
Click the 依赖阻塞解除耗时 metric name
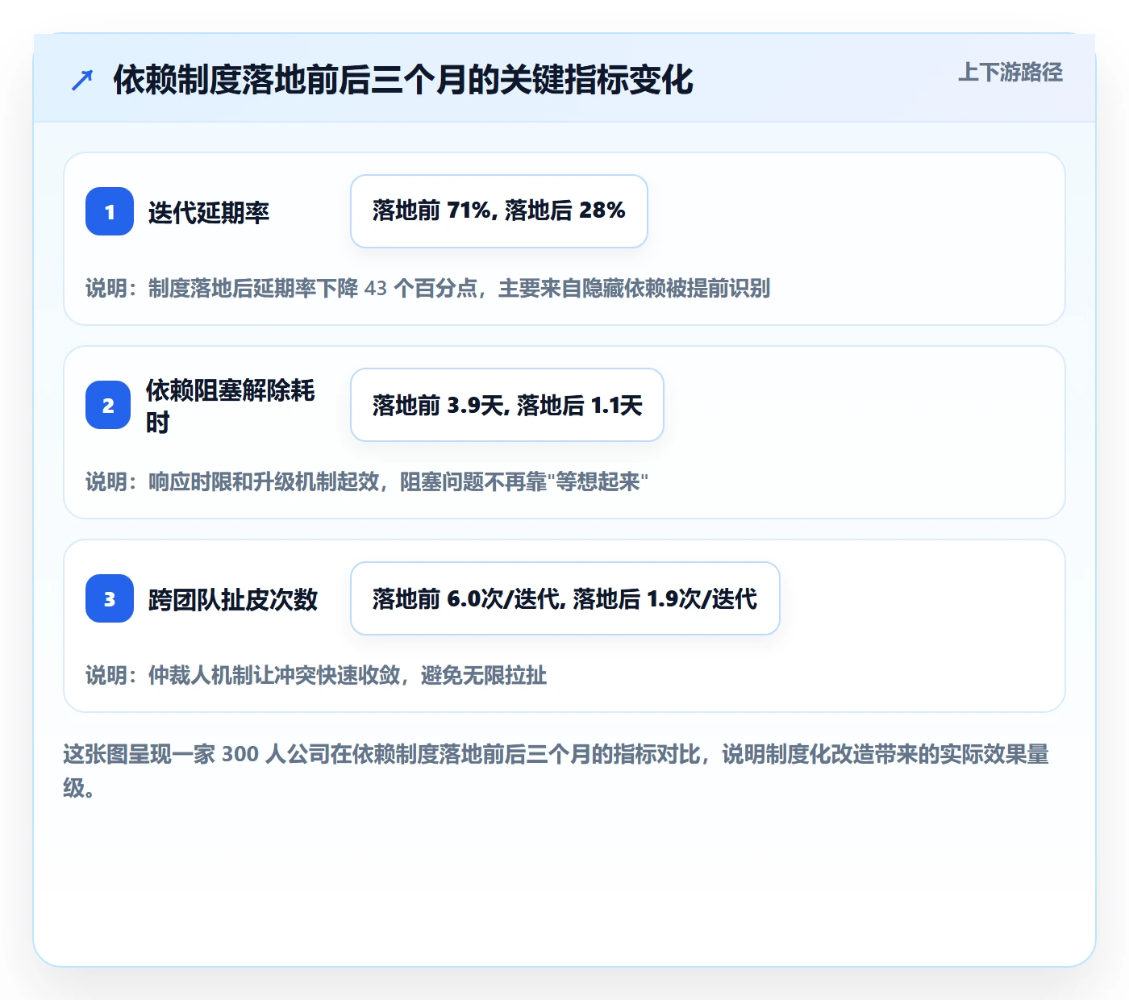point(231,406)
